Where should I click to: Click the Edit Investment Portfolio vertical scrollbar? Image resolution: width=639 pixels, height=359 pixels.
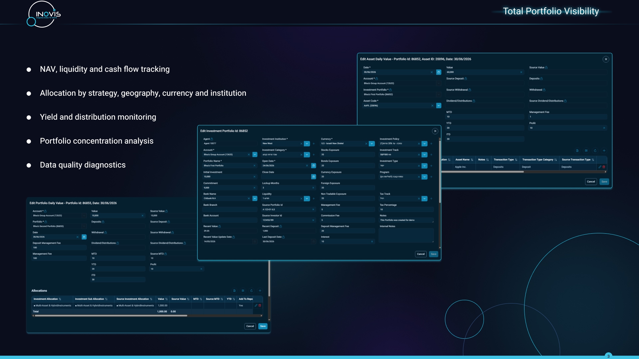[x=440, y=171]
